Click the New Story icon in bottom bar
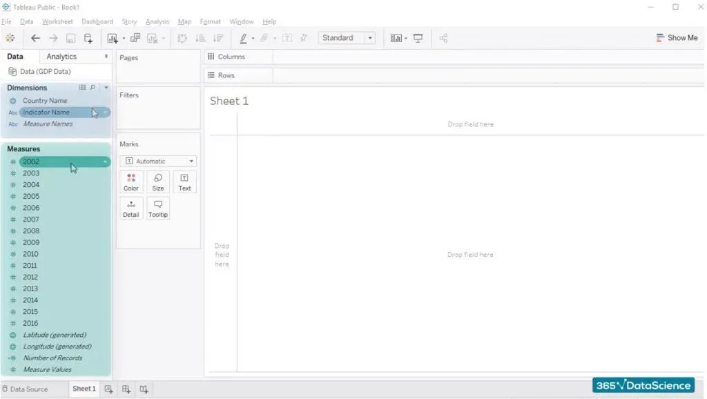The width and height of the screenshot is (707, 399). (144, 389)
